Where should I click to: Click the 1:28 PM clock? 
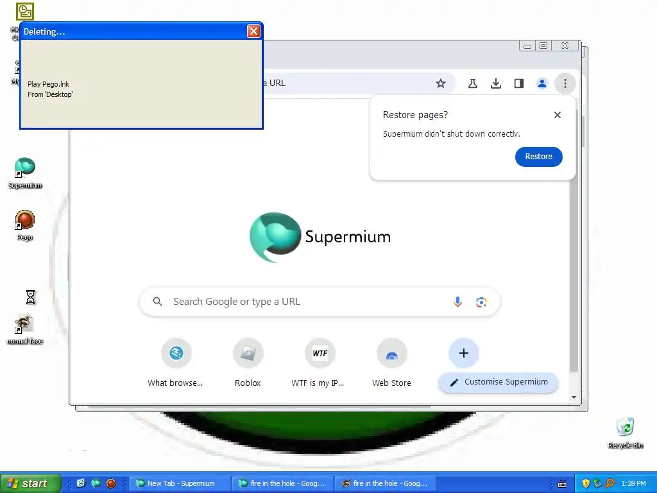tap(633, 484)
